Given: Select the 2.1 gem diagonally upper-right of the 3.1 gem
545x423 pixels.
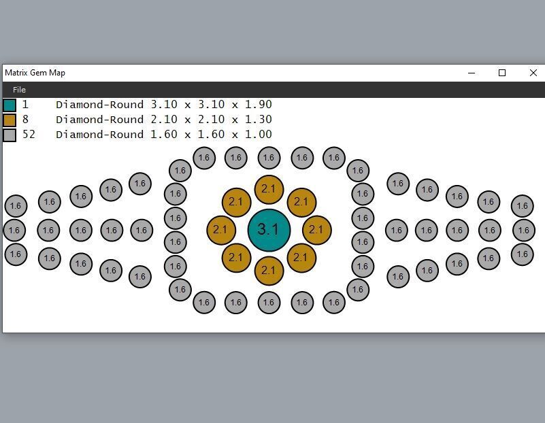Looking at the screenshot, I should click(301, 202).
